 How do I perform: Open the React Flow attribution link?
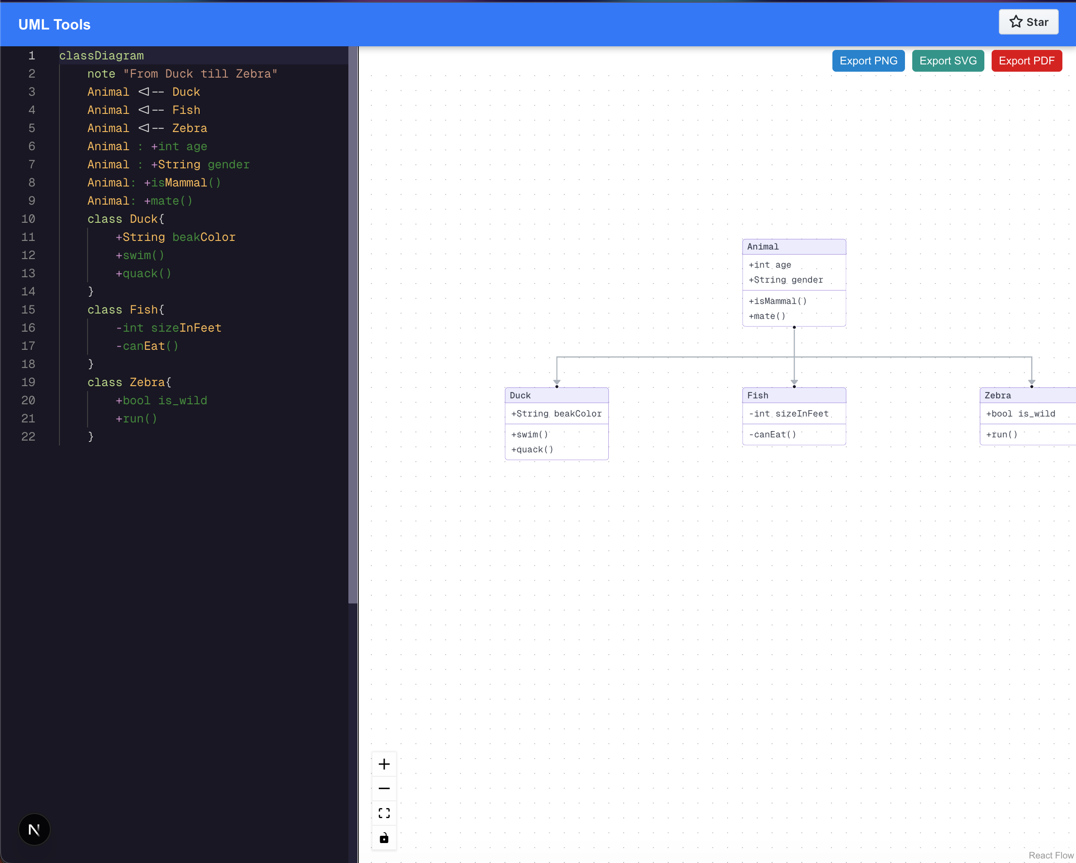(1051, 855)
